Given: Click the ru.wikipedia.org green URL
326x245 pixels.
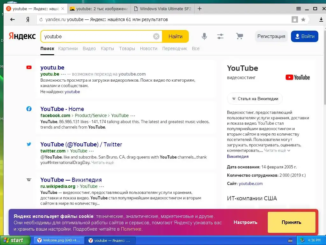Looking at the screenshot, I should pos(58,186).
